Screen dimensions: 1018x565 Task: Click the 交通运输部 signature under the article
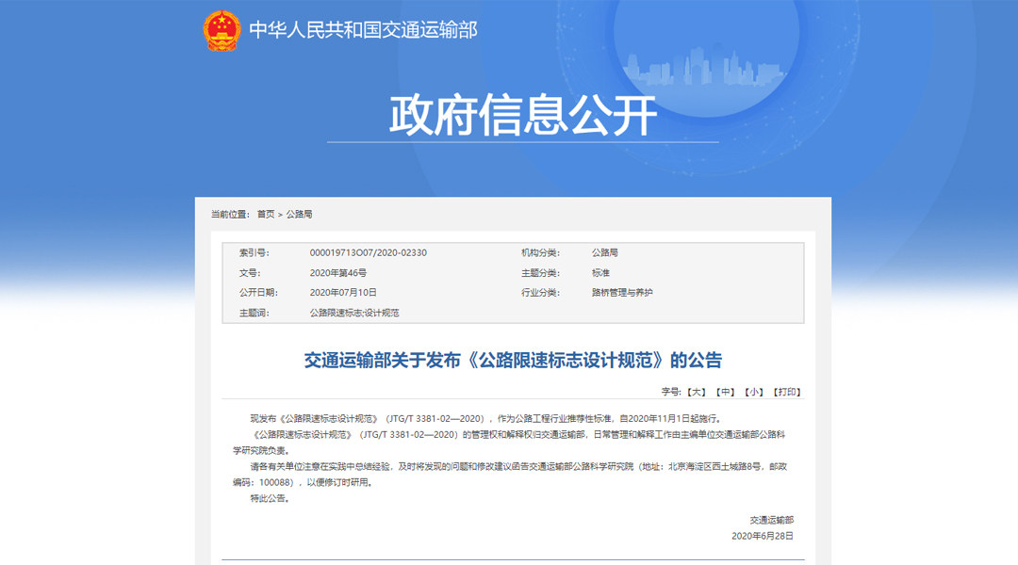(x=771, y=520)
